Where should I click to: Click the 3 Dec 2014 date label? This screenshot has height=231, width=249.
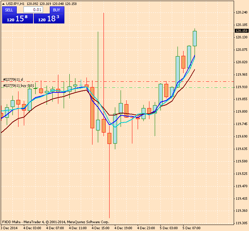coord(9,228)
